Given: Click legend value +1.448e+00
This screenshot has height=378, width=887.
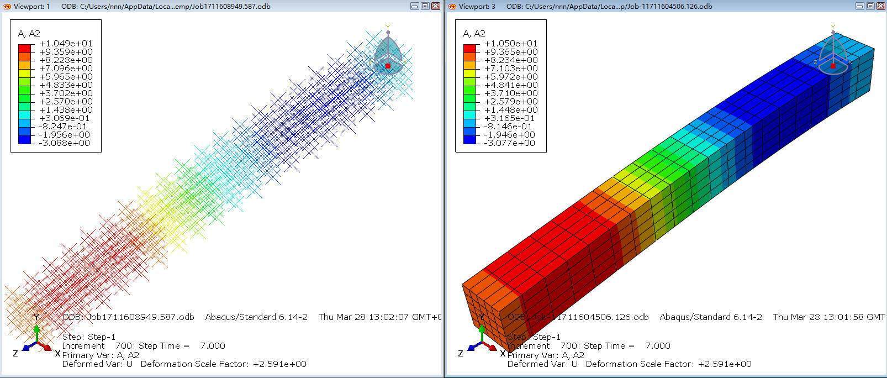Looking at the screenshot, I should [x=511, y=109].
